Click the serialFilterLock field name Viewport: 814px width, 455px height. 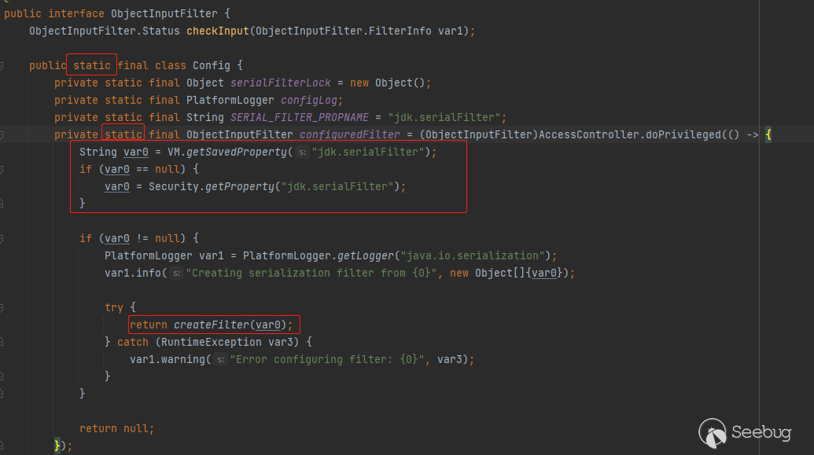coord(280,83)
